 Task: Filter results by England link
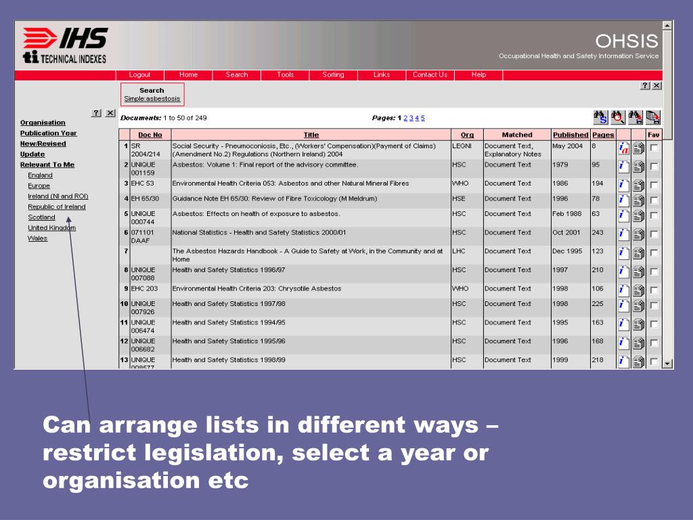[40, 175]
